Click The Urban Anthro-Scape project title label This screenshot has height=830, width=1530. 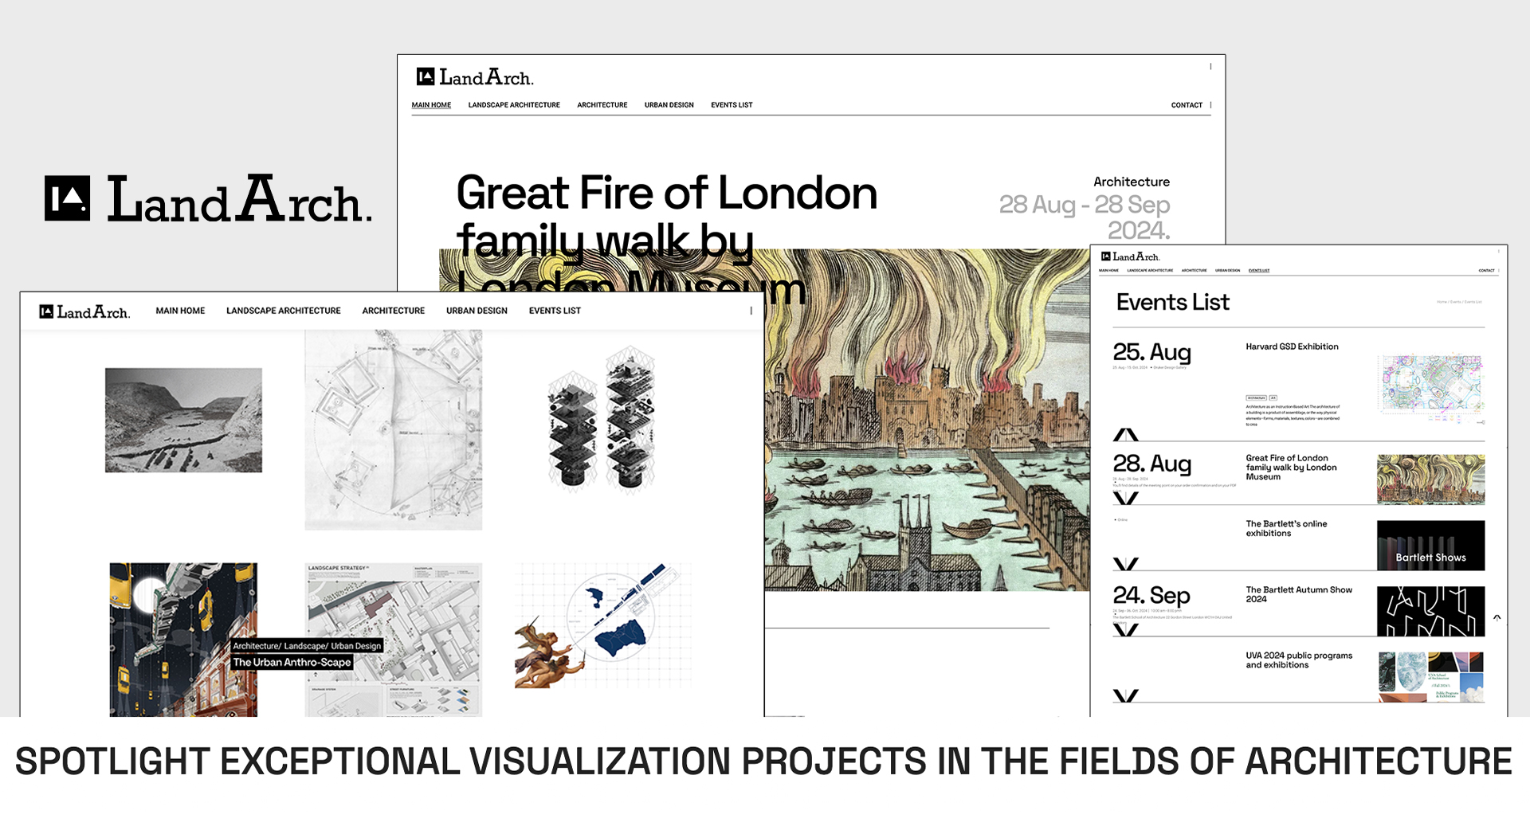coord(292,662)
